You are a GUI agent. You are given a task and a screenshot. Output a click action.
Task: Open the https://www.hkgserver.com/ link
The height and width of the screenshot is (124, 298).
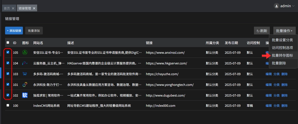(x=166, y=63)
